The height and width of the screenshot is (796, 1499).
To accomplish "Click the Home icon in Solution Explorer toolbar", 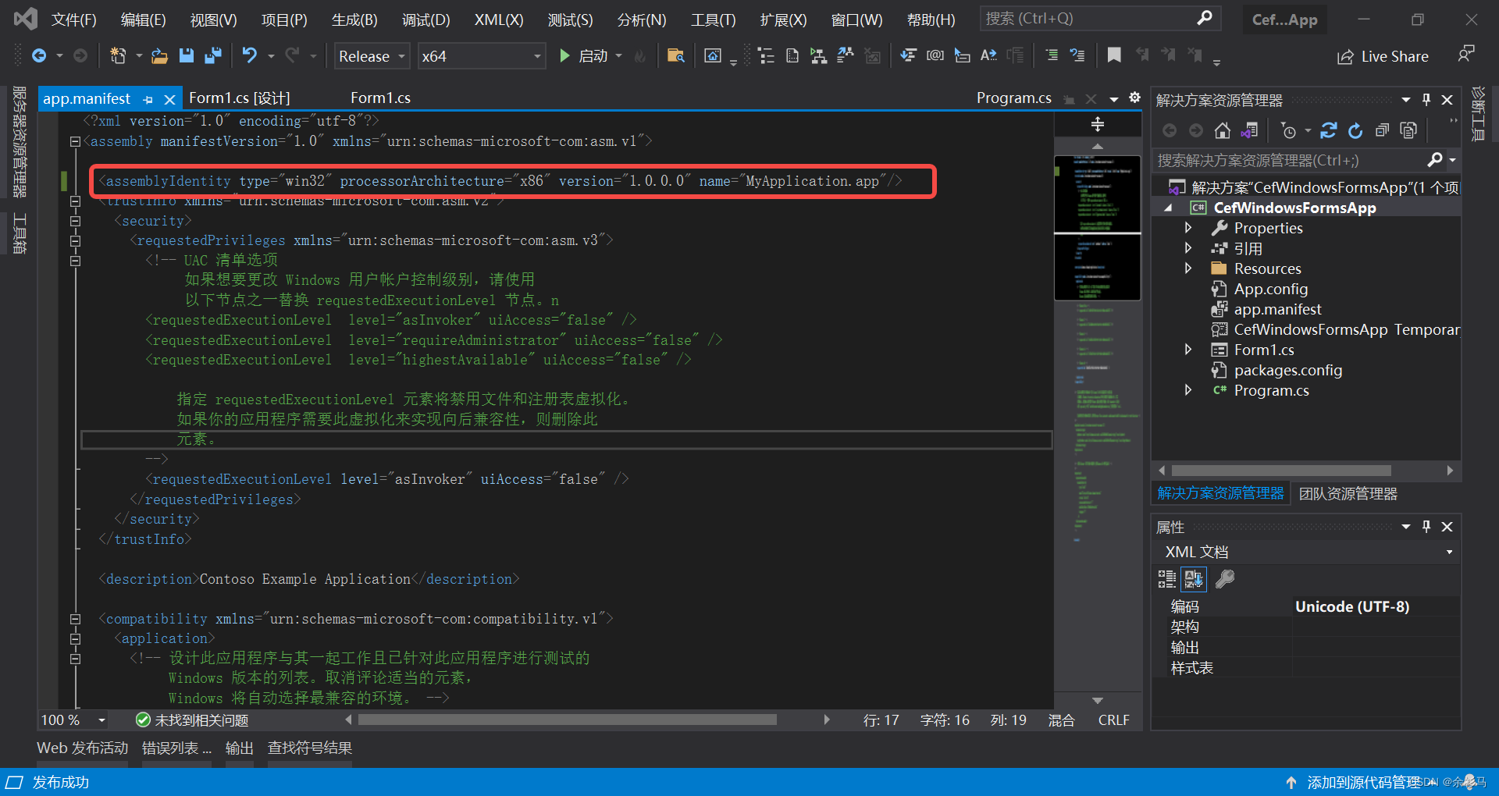I will (x=1222, y=130).
